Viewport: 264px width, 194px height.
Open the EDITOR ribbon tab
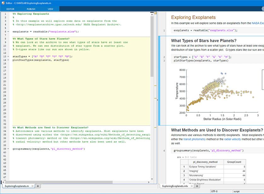10,9
